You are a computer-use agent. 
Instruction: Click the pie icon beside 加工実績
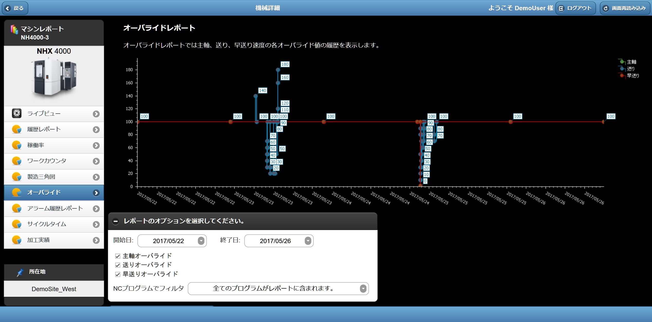coord(17,240)
